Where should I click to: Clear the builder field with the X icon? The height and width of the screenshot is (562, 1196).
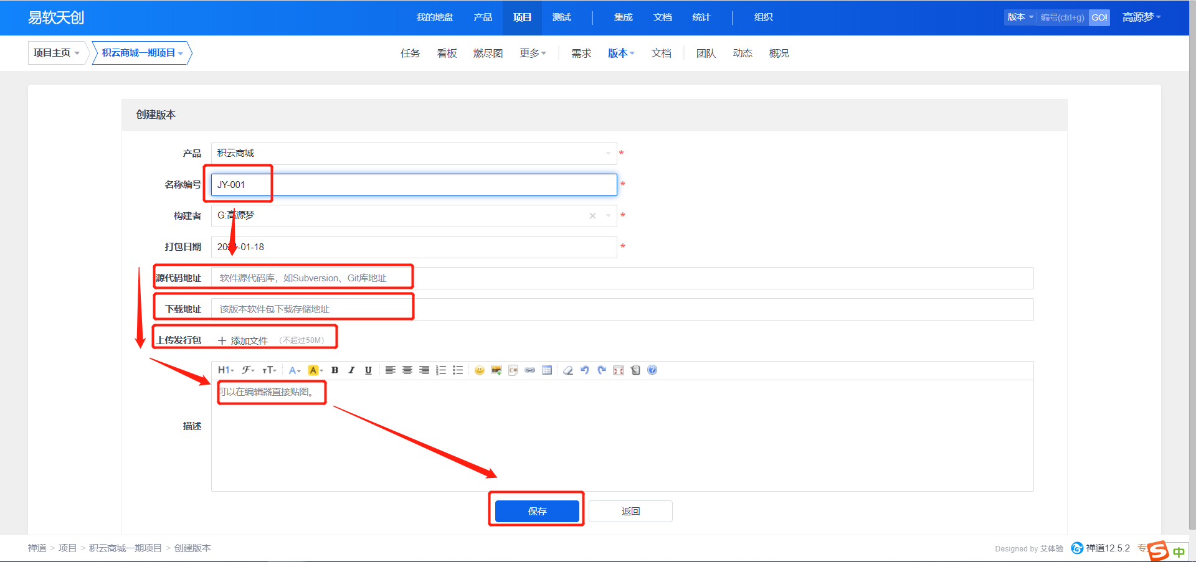(592, 216)
